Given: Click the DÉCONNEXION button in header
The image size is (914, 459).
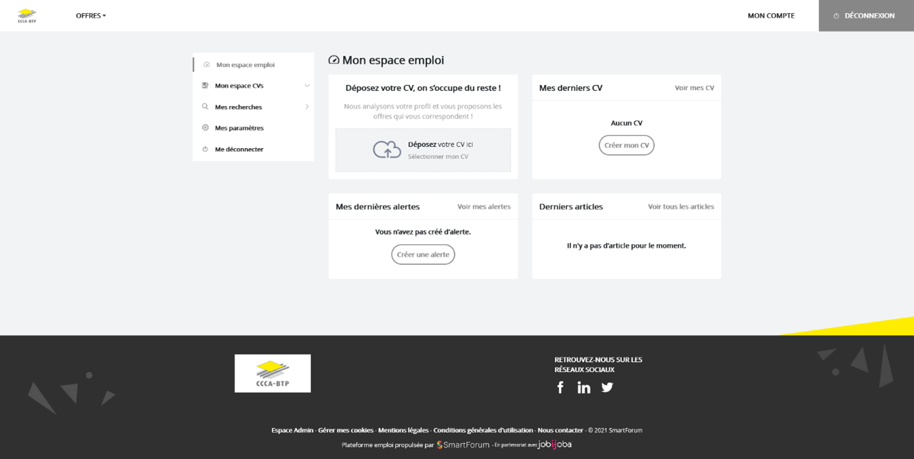Looking at the screenshot, I should 866,16.
